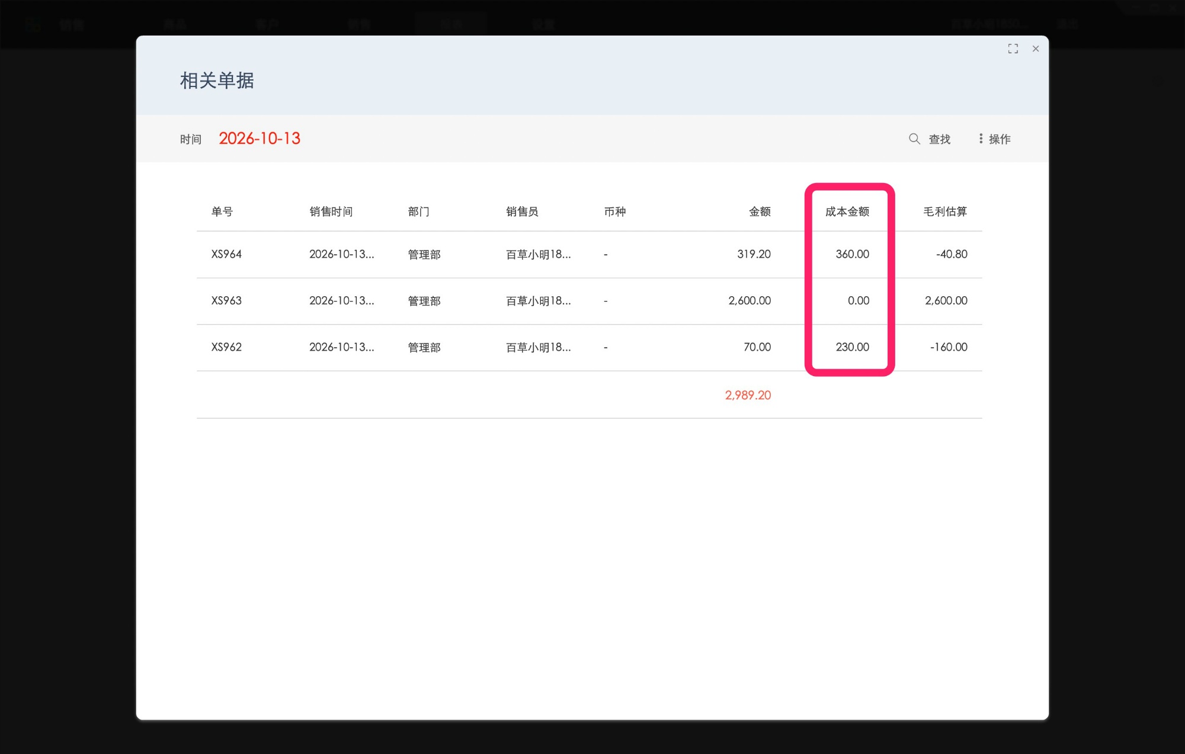1185x754 pixels.
Task: Click the 时间 label
Action: tap(191, 139)
